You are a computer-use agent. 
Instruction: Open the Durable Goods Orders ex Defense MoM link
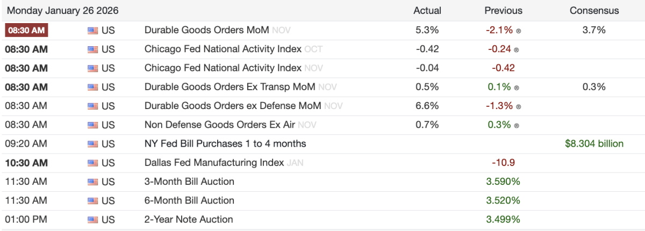[233, 106]
